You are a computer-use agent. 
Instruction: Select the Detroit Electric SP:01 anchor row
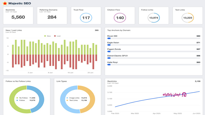point(154,57)
